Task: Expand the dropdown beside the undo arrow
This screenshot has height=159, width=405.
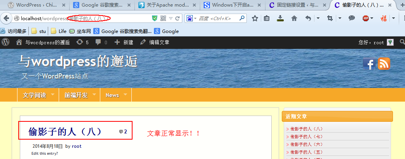Action: pos(318,18)
